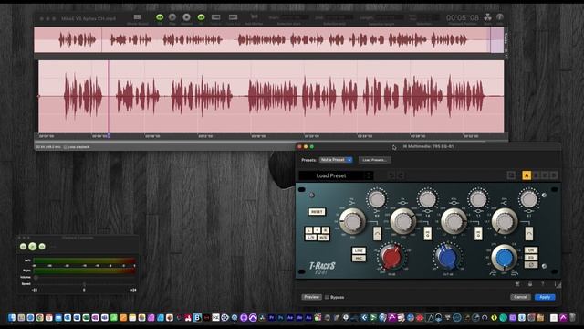This screenshot has height=329, width=584.
Task: Open the Trash in the Dock
Action: [x=572, y=317]
